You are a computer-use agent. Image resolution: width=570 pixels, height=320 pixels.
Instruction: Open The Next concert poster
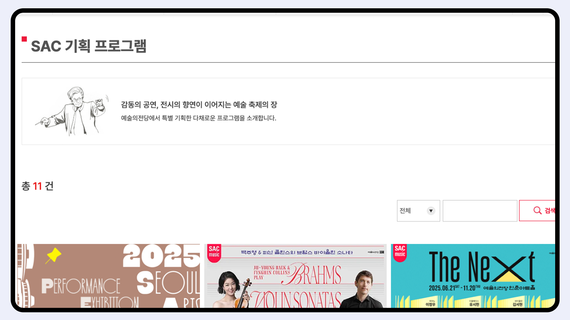tap(473, 276)
